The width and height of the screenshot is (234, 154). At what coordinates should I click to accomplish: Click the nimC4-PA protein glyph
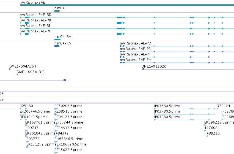coord(57,46)
